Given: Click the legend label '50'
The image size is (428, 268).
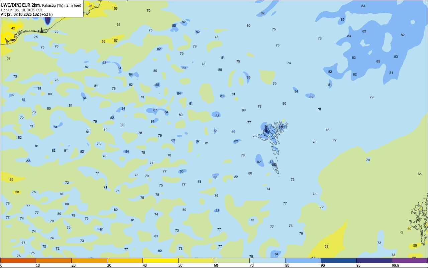Looking at the screenshot, I should click(180, 265).
